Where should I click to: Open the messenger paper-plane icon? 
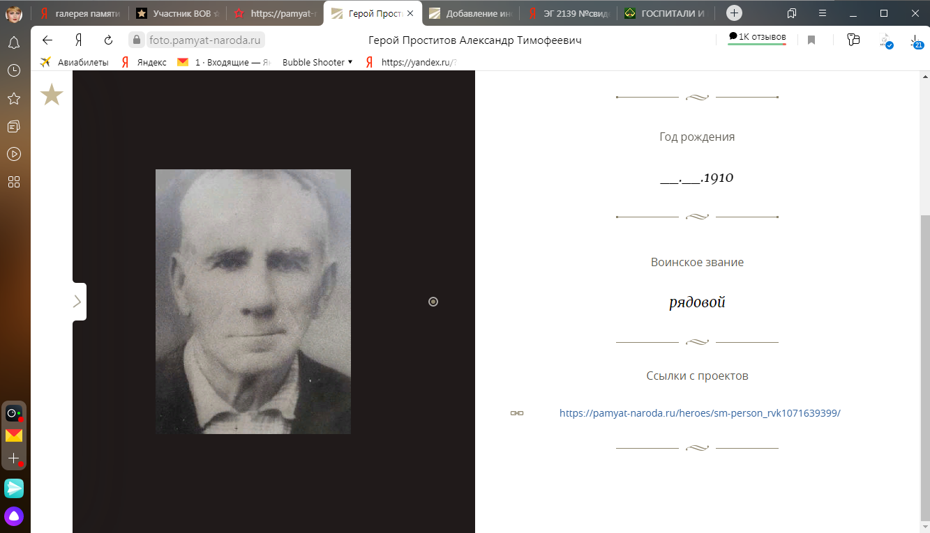point(14,488)
